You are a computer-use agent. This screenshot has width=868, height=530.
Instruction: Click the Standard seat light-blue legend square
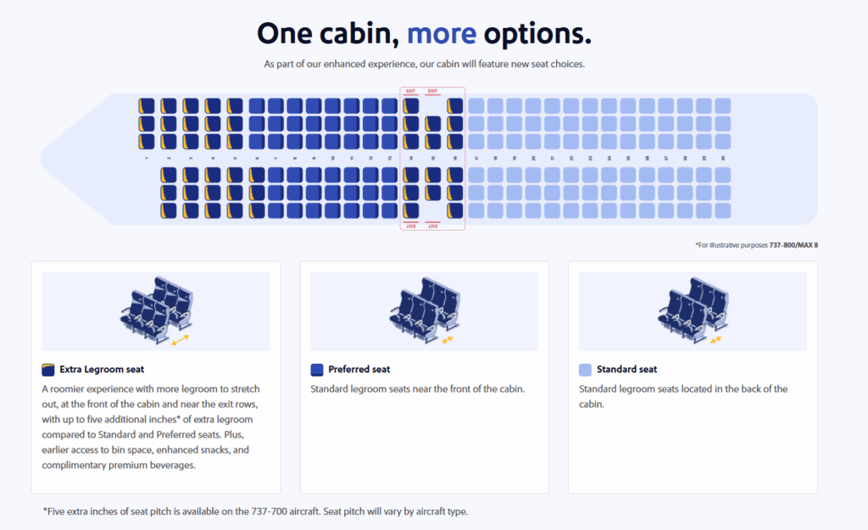pos(585,370)
